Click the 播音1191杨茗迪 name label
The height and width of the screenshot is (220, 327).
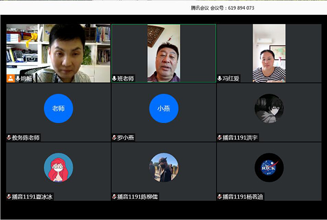(243, 197)
